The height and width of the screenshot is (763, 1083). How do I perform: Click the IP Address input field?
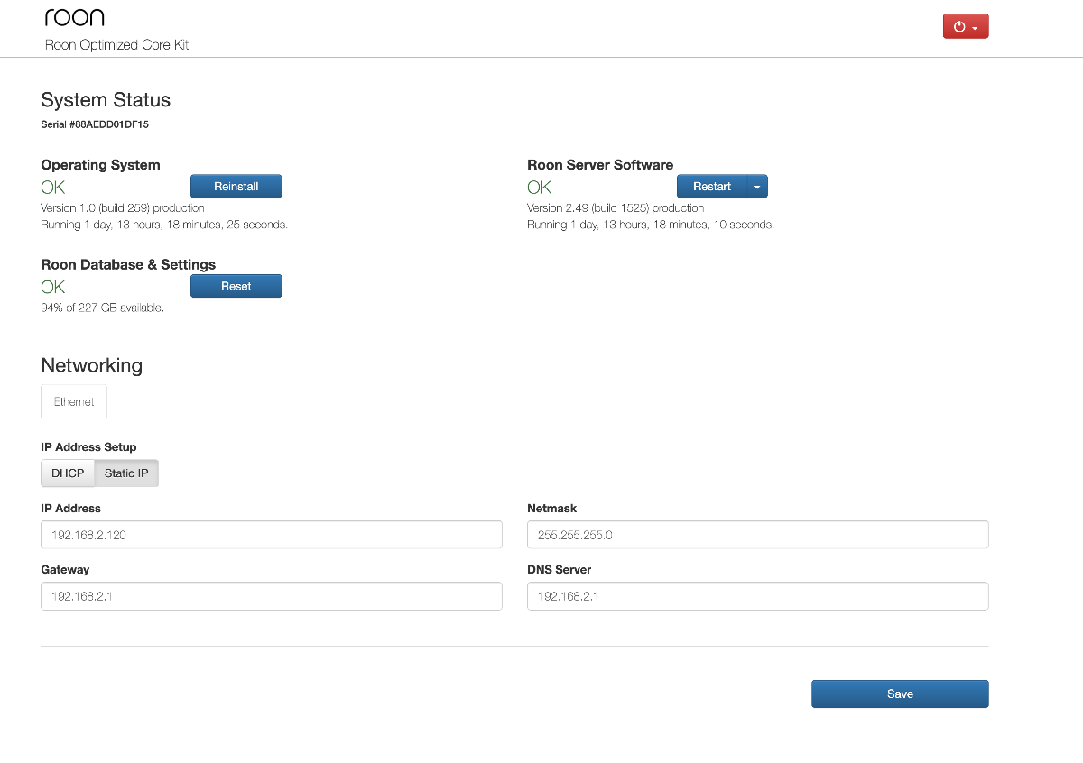pos(271,535)
